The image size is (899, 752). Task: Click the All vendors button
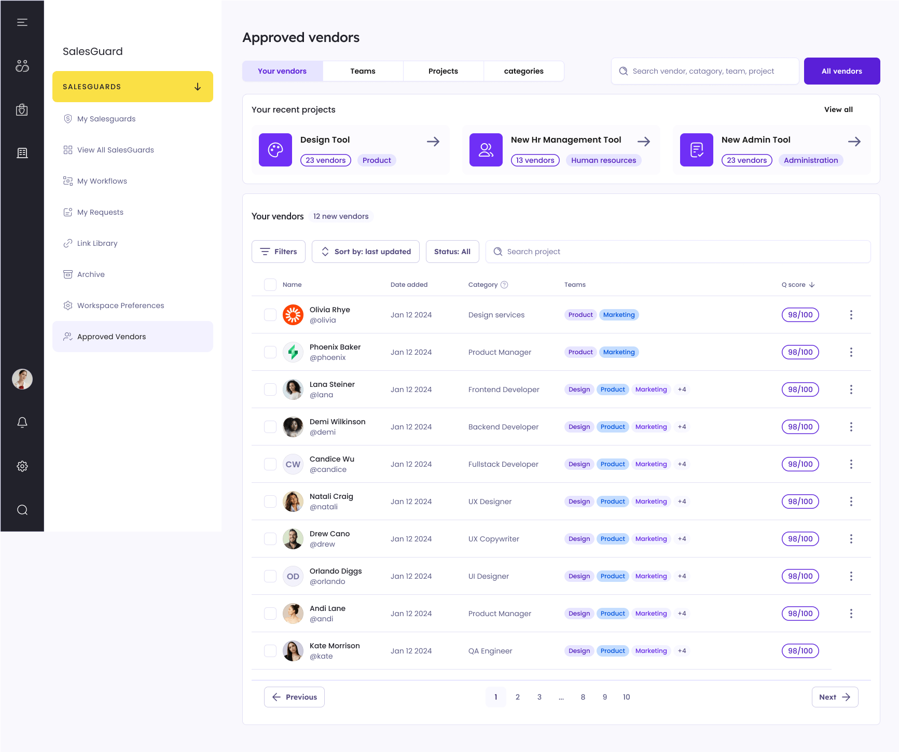[841, 71]
